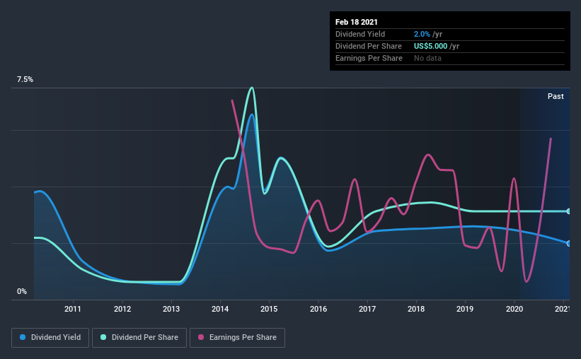Image resolution: width=581 pixels, height=359 pixels.
Task: Click the 2016 x-axis label
Action: (x=318, y=309)
